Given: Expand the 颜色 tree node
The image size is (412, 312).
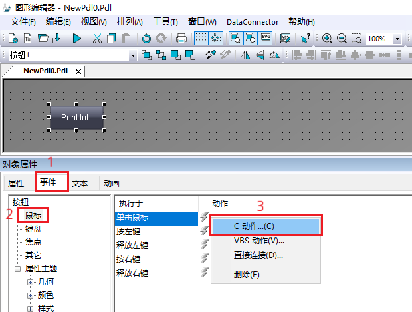Looking at the screenshot, I should pyautogui.click(x=30, y=295).
